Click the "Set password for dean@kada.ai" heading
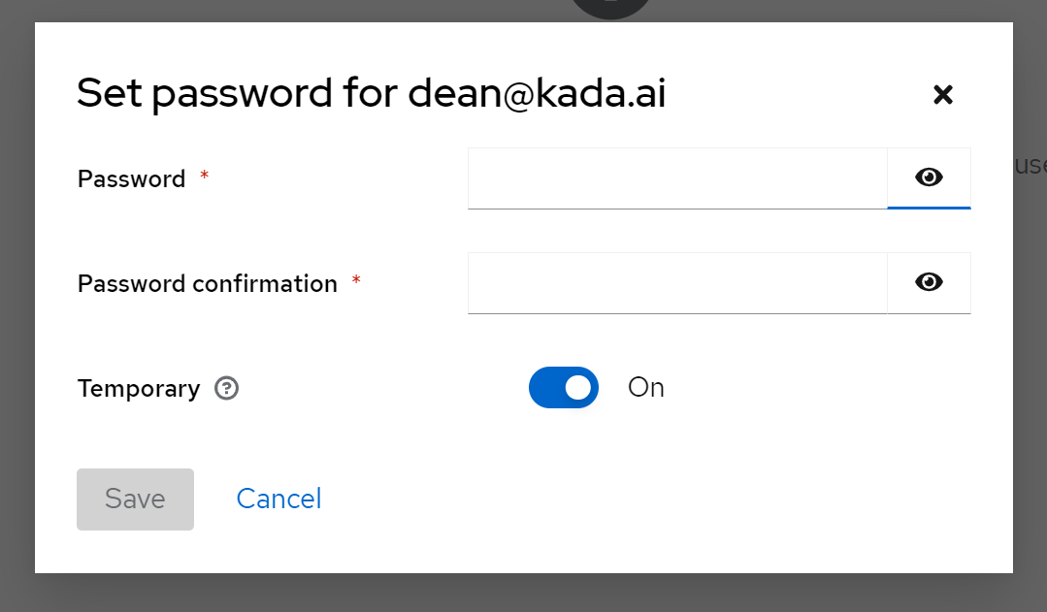1047x612 pixels. [371, 94]
